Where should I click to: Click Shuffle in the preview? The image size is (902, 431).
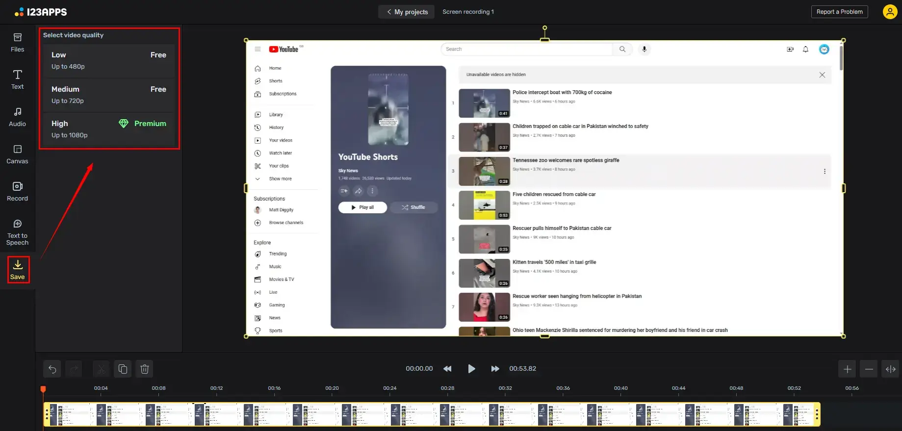(x=413, y=207)
